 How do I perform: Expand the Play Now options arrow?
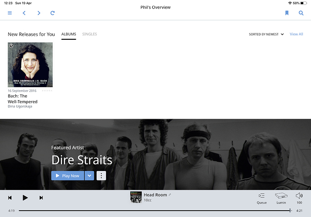(x=89, y=176)
